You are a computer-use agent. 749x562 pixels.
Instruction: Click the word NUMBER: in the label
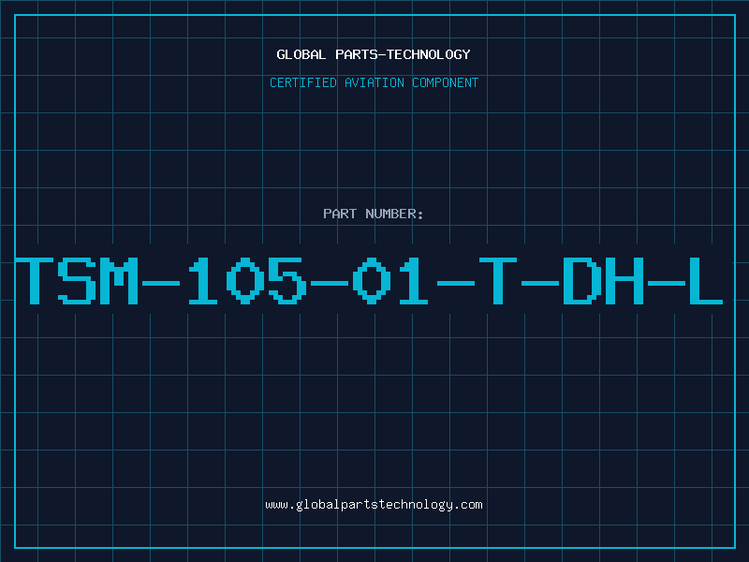(394, 214)
